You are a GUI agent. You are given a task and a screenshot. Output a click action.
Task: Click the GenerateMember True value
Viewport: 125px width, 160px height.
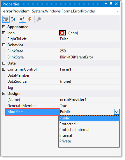point(63,106)
